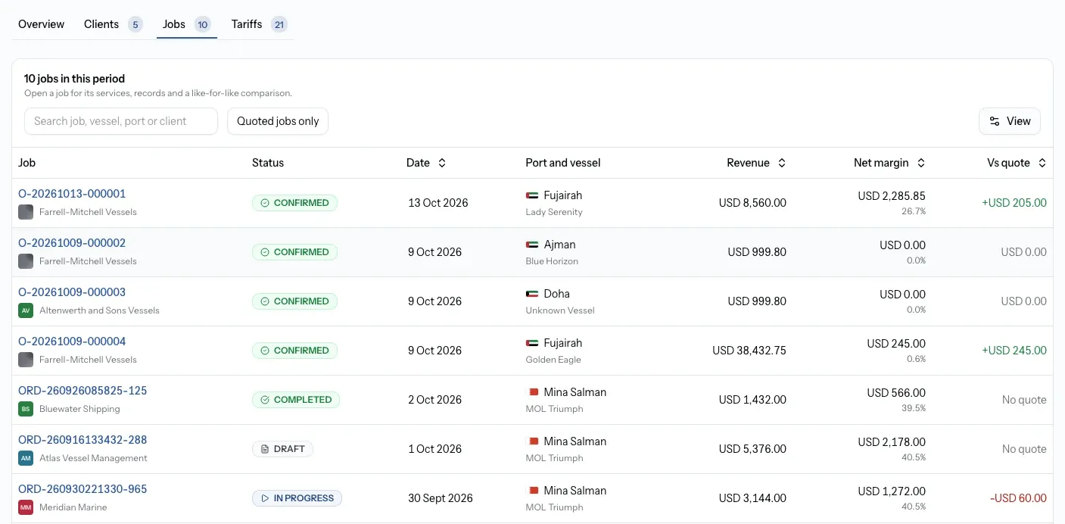Click the 10 jobs in this period heading
The width and height of the screenshot is (1065, 524).
[74, 79]
